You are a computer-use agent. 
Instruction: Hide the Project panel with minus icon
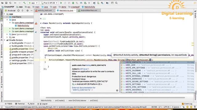pyautogui.click(x=31, y=11)
